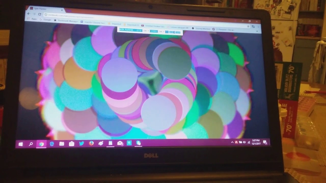326x183 pixels.
Task: Open the Oriental Chicken bookmark
Action: coord(153,26)
